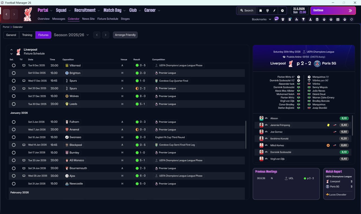Switch to the Training calendar tab

(x=27, y=35)
